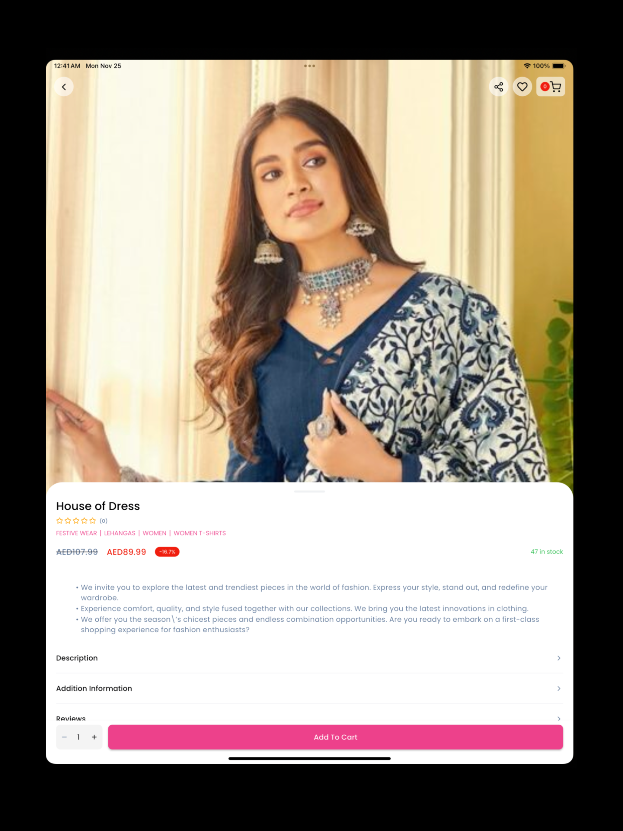Click the quantity value field
Image resolution: width=623 pixels, height=831 pixels.
(x=78, y=737)
